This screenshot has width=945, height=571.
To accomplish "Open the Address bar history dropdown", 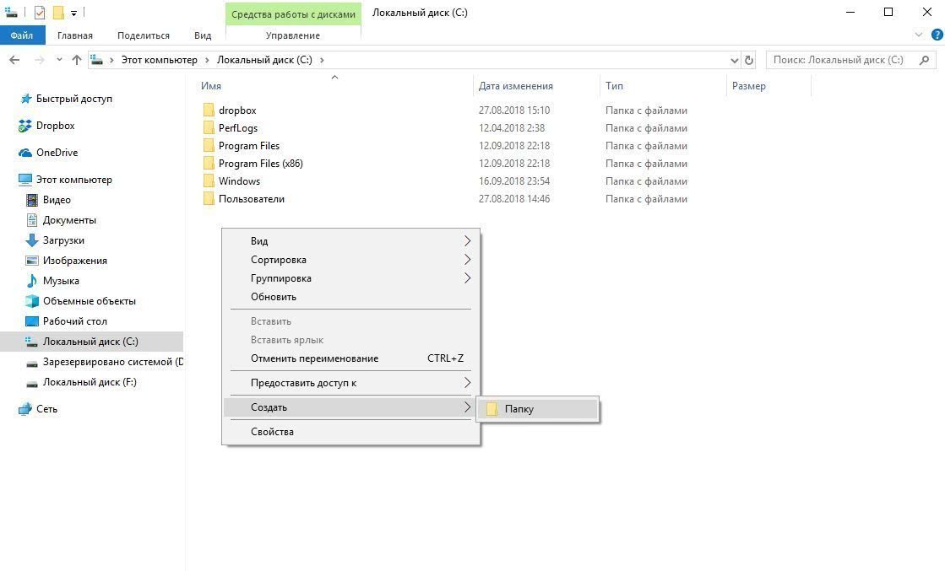I will [x=734, y=60].
